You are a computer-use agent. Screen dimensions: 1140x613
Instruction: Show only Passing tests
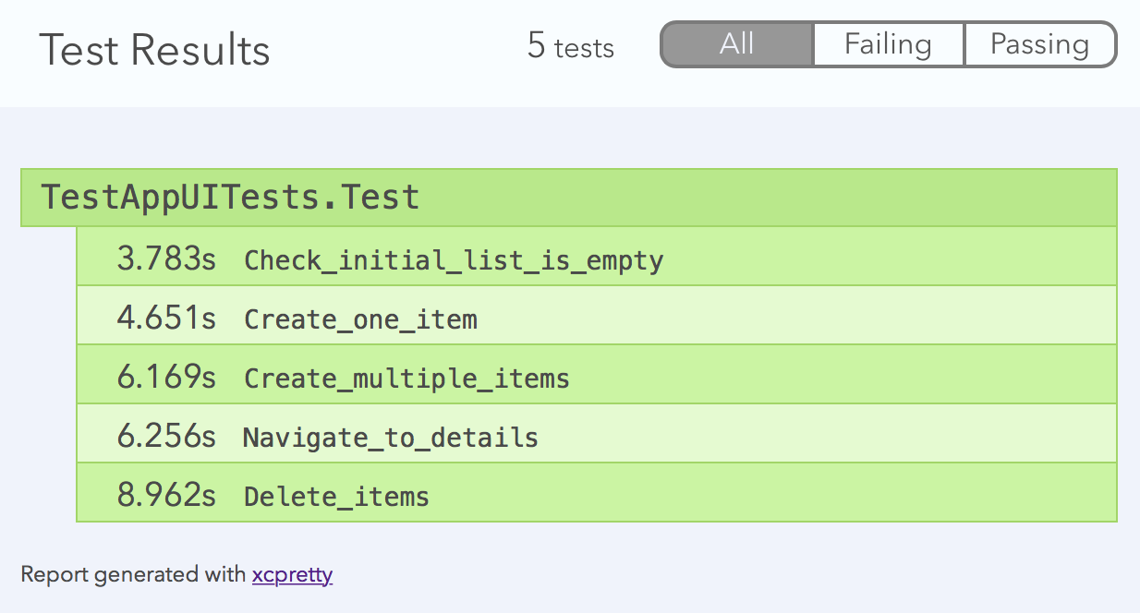1039,44
